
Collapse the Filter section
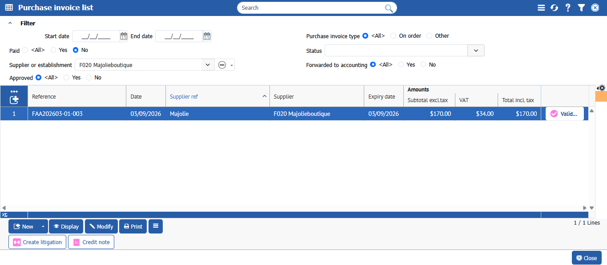tap(10, 24)
